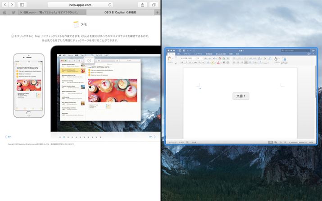The width and height of the screenshot is (322, 201).
Task: Apply red font color in Word
Action: tap(218, 63)
